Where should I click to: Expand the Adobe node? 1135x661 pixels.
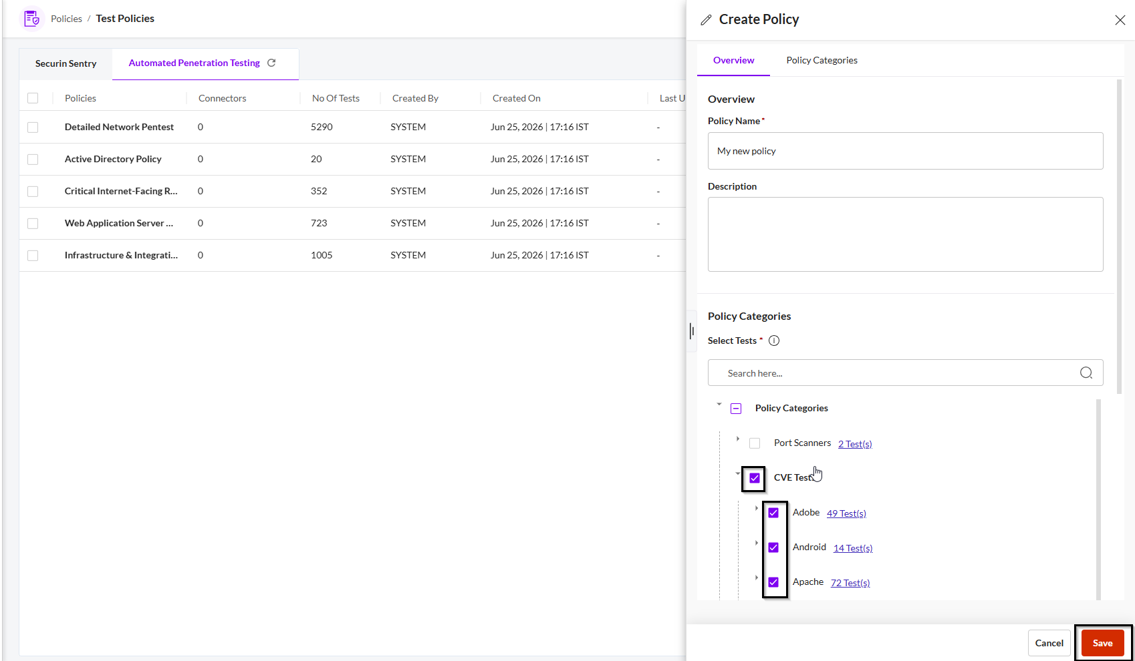(x=757, y=508)
